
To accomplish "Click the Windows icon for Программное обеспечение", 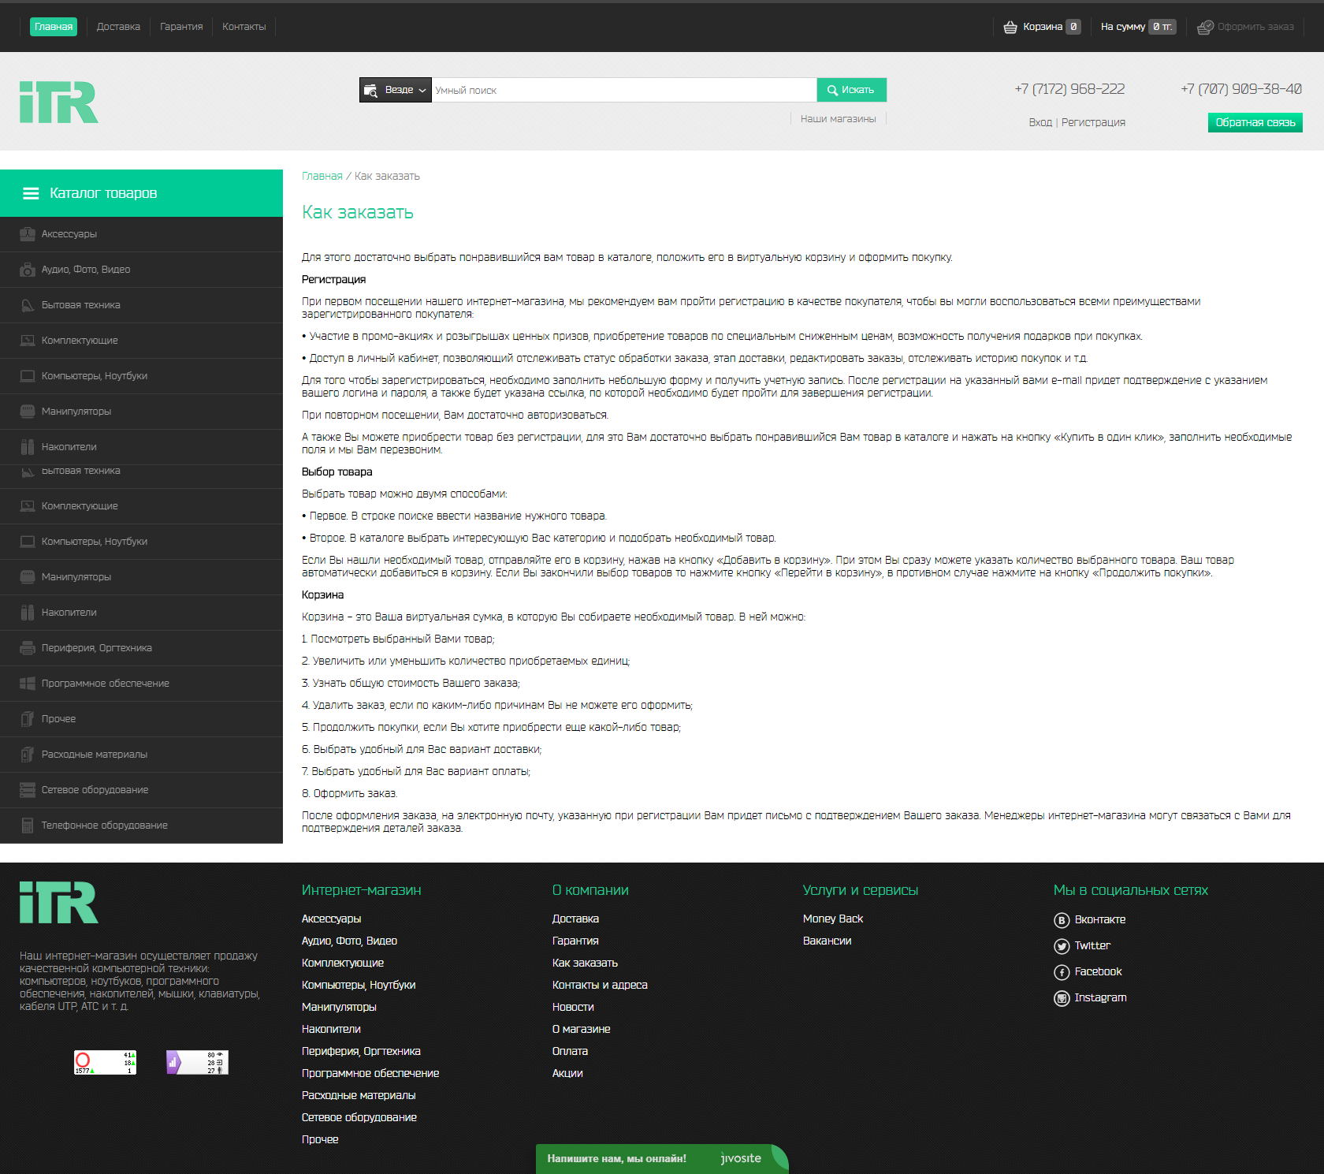I will click(x=28, y=684).
